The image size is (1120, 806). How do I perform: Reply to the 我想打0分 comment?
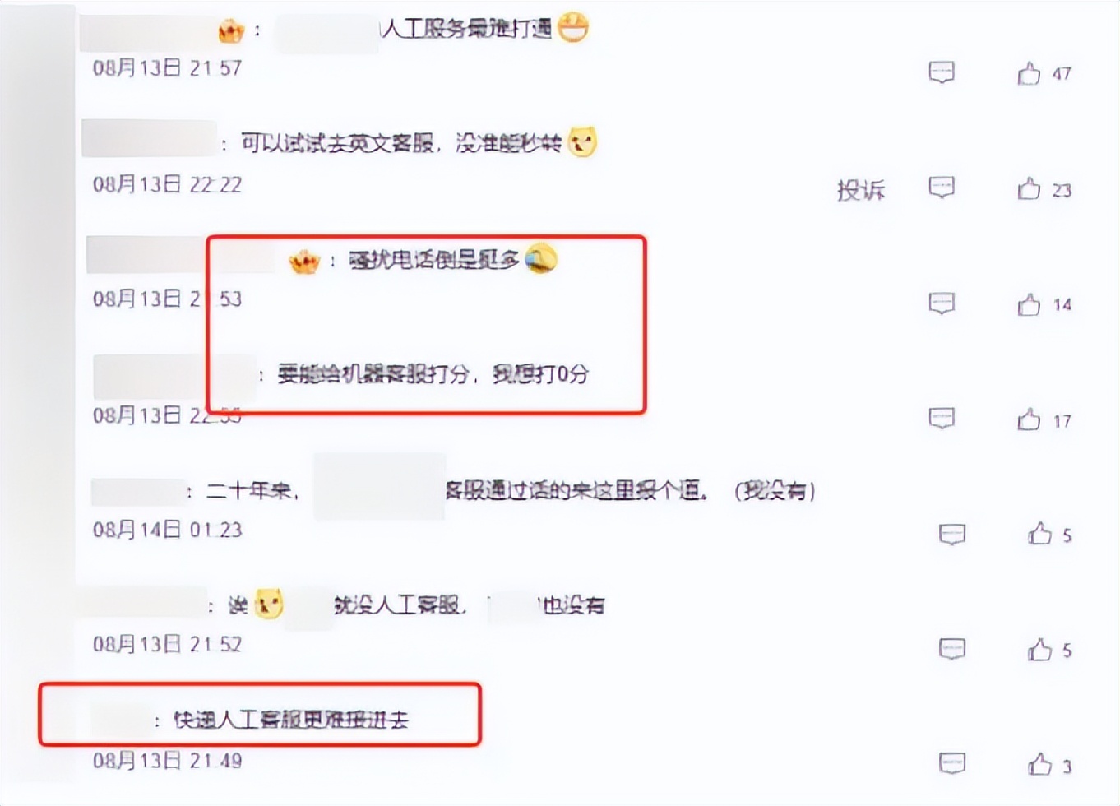pos(942,419)
